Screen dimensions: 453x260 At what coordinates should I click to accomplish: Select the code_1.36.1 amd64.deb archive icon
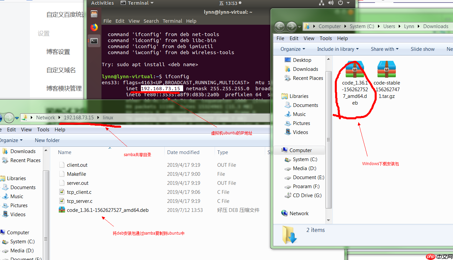354,69
